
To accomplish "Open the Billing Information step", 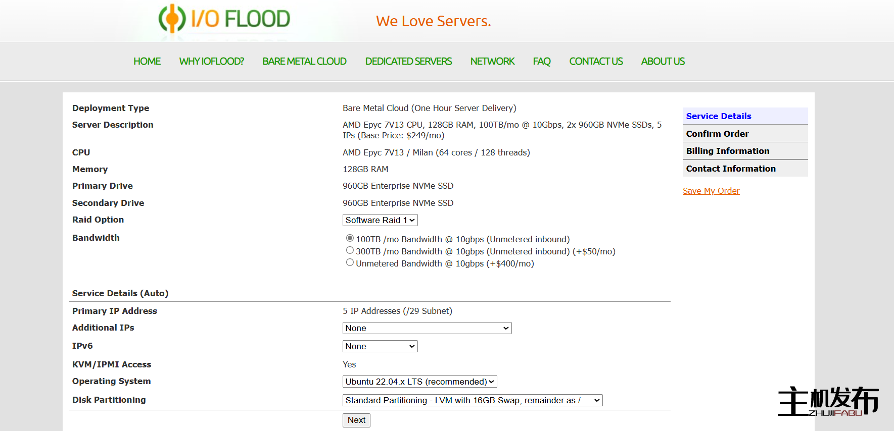I will coord(727,151).
